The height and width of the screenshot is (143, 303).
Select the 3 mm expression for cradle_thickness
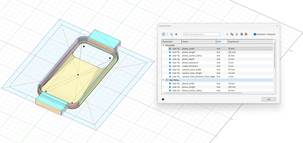tap(231, 66)
